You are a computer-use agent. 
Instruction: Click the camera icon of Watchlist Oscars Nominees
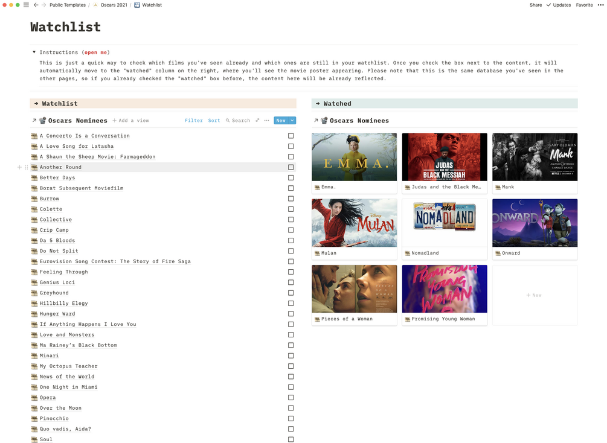point(43,120)
